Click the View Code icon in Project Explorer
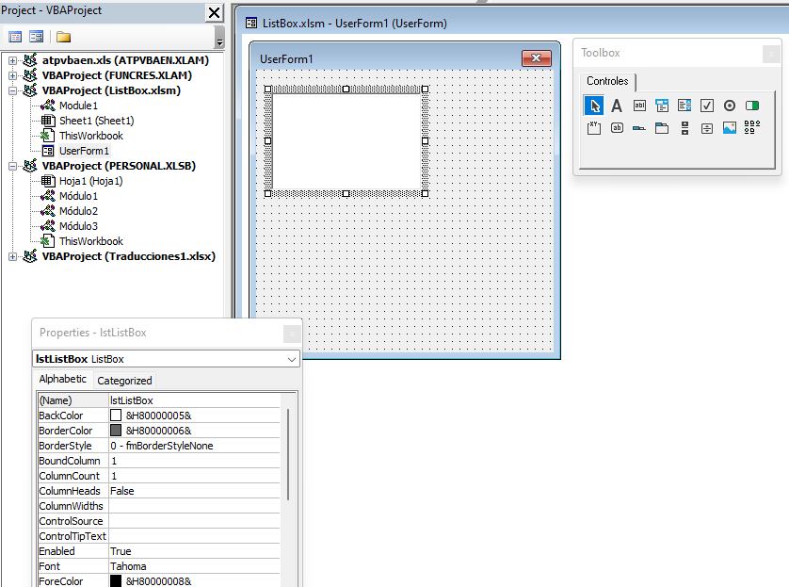Viewport: 789px width, 587px height. 15,37
